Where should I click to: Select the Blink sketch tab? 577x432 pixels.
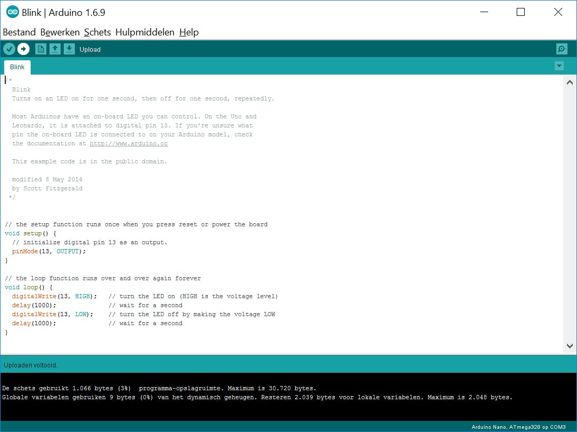pos(17,67)
